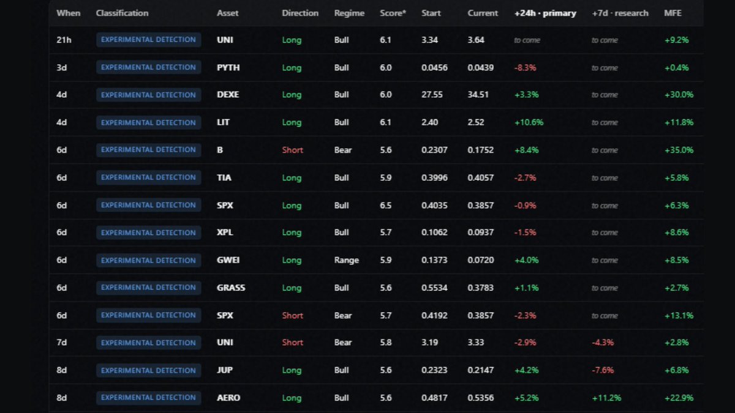Click the score value 6.5

386,206
